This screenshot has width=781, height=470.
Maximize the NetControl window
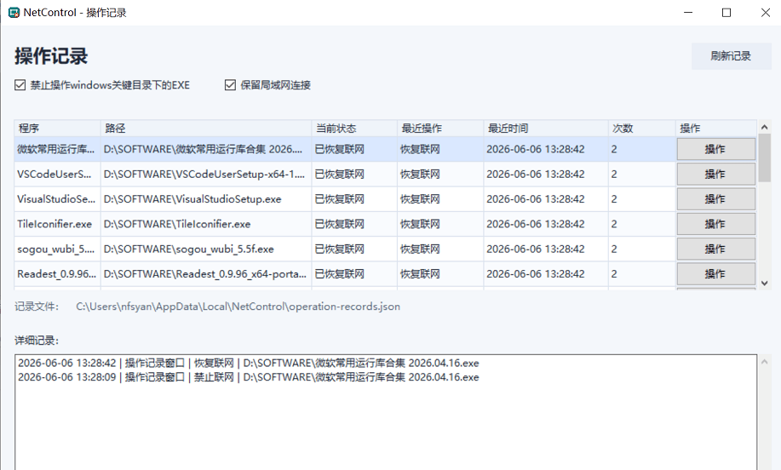tap(726, 13)
